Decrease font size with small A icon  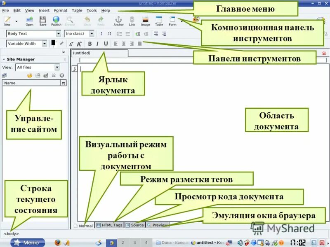(71, 44)
